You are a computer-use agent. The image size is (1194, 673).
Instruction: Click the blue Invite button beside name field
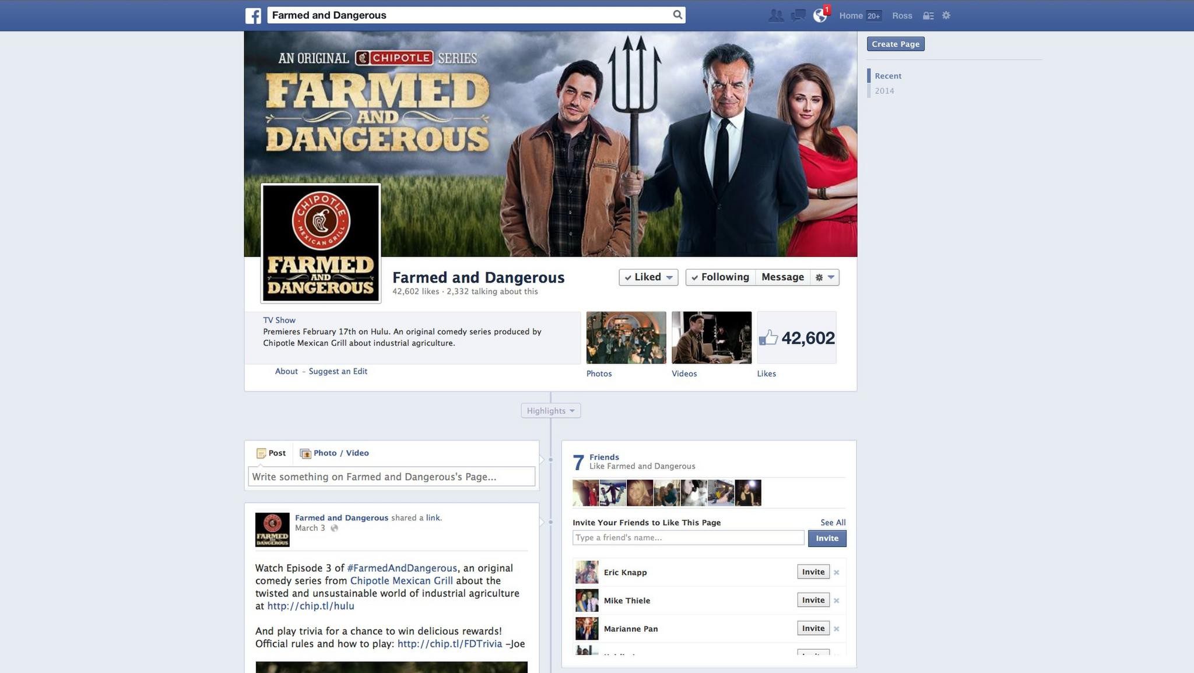click(827, 538)
